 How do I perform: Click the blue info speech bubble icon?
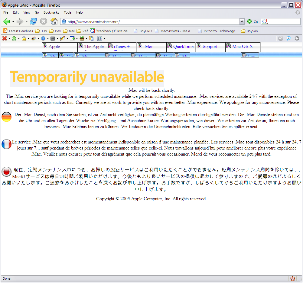289,38
